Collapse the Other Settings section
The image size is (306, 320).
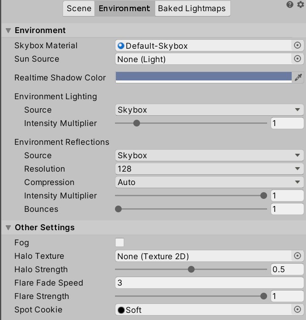pos(8,227)
